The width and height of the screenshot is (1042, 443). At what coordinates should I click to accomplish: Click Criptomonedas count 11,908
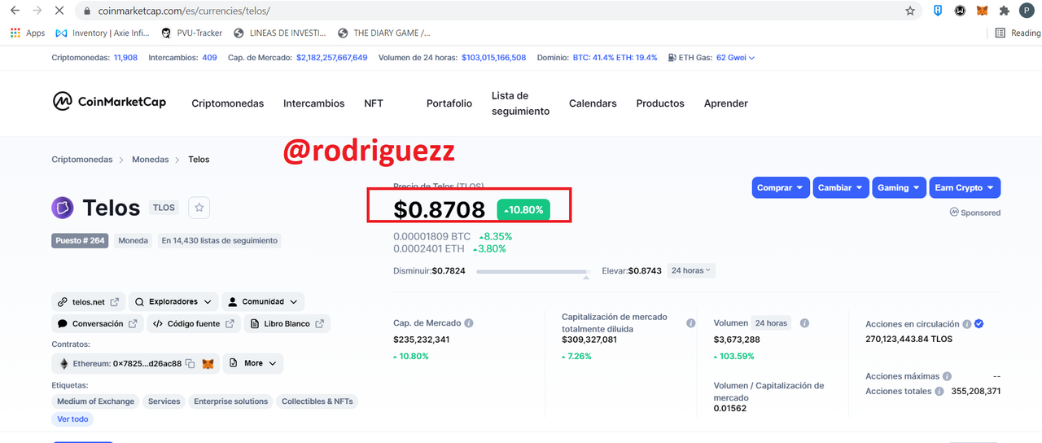pos(125,58)
